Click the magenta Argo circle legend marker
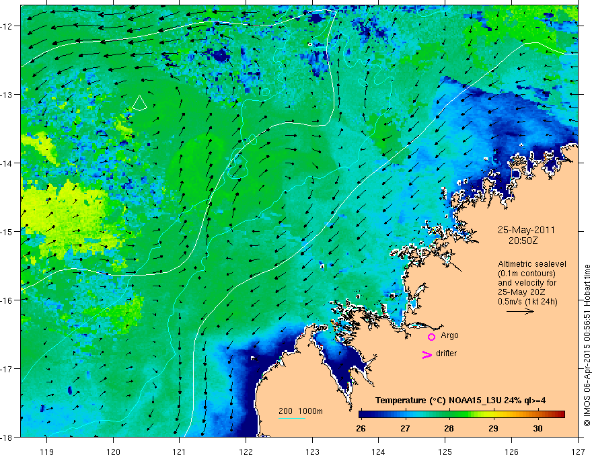Image resolution: width=592 pixels, height=457 pixels. tap(431, 337)
